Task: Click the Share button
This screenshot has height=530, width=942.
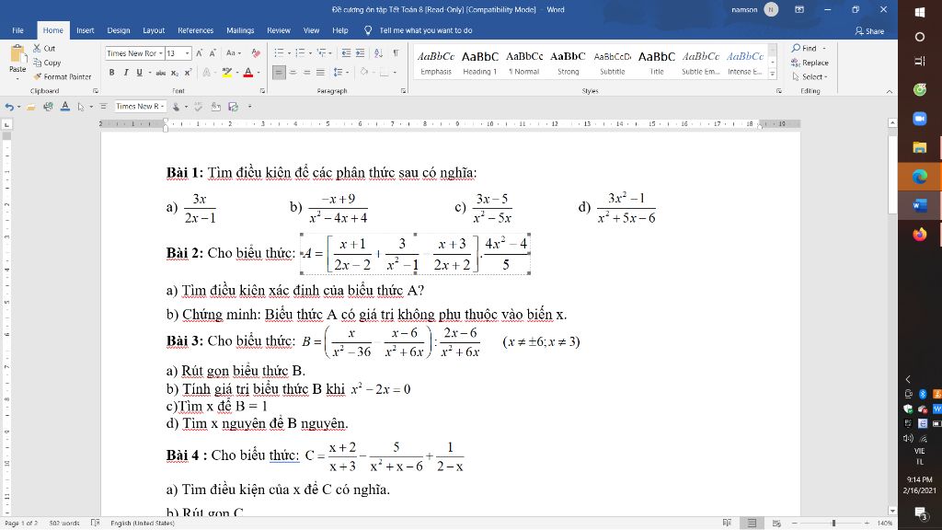Action: pos(869,30)
